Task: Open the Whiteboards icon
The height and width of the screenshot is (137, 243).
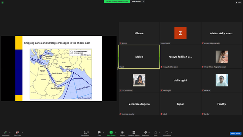Action: 167,132
